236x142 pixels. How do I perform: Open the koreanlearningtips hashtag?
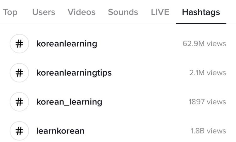click(74, 73)
